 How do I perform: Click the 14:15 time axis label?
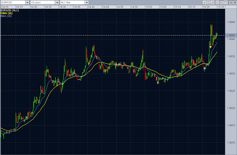click(19, 7)
